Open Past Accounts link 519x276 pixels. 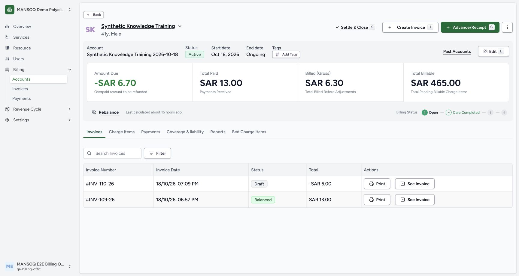point(457,52)
